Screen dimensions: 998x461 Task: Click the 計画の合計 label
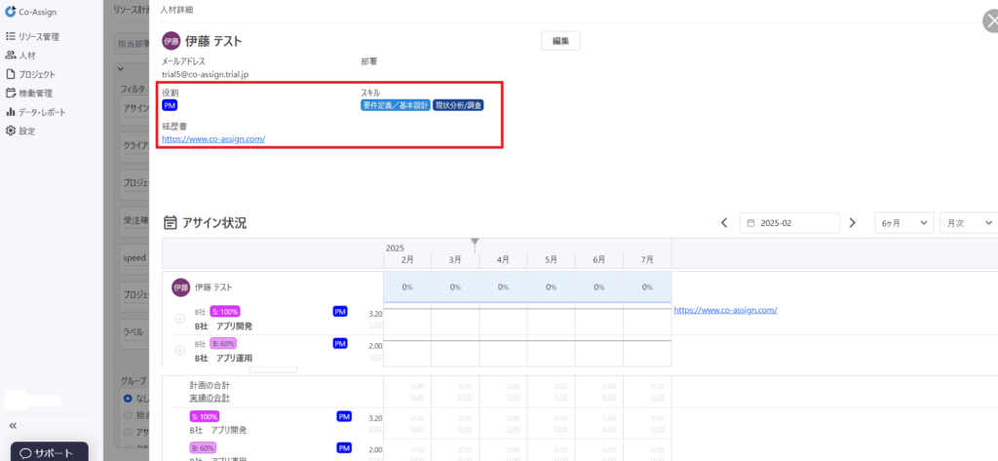[x=210, y=386]
